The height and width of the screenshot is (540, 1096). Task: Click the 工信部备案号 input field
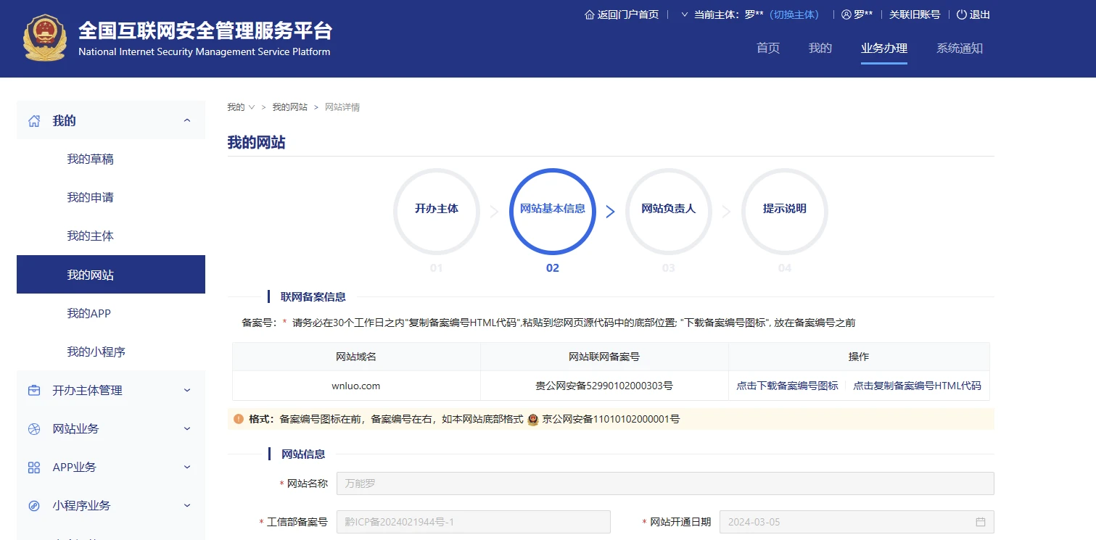(x=474, y=522)
